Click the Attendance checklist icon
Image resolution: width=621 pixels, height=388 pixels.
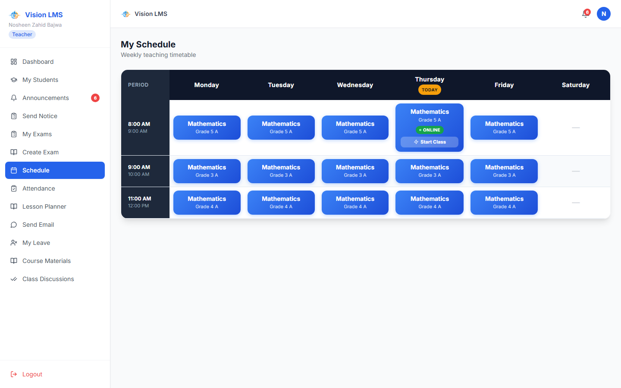click(x=14, y=188)
